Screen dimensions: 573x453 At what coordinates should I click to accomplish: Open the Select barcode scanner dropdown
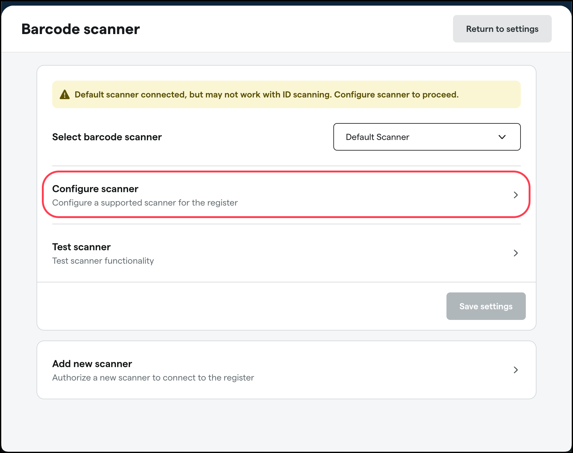[427, 137]
